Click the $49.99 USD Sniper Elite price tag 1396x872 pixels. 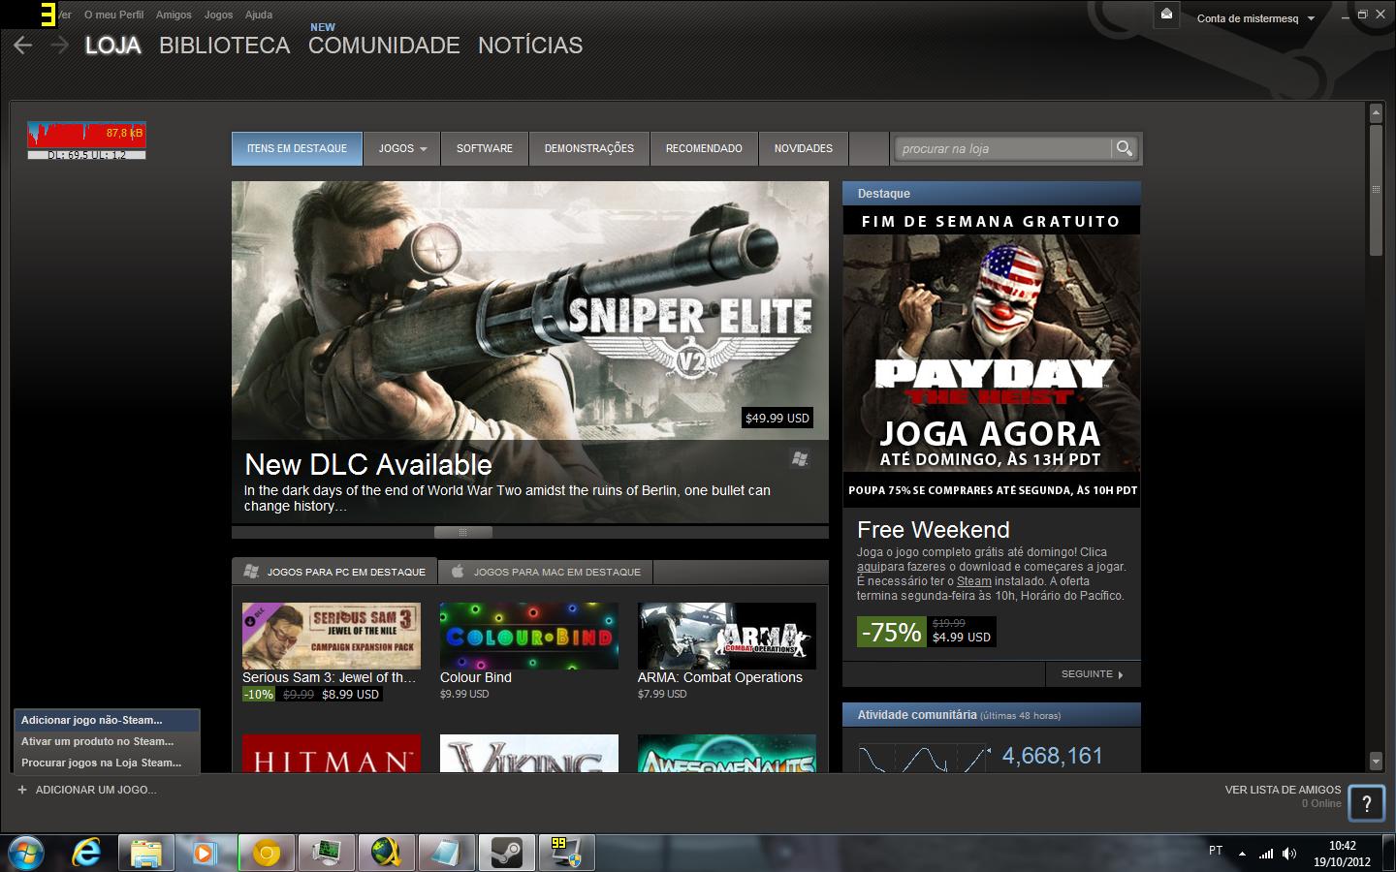(x=777, y=418)
